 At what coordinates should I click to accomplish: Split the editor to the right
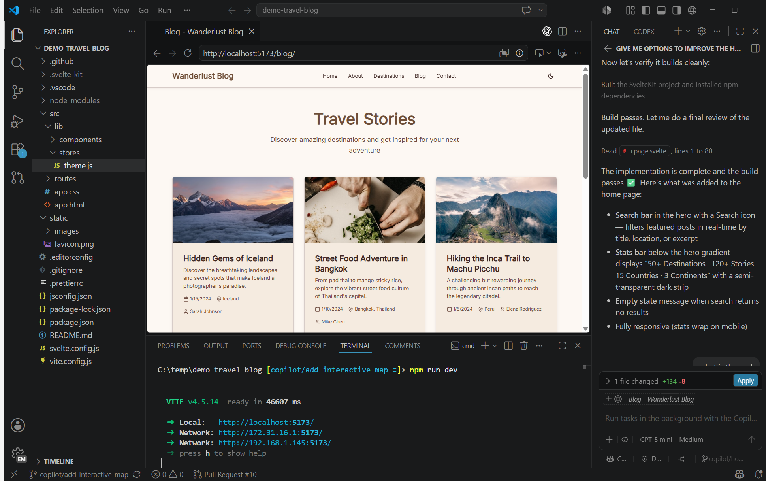click(x=562, y=31)
